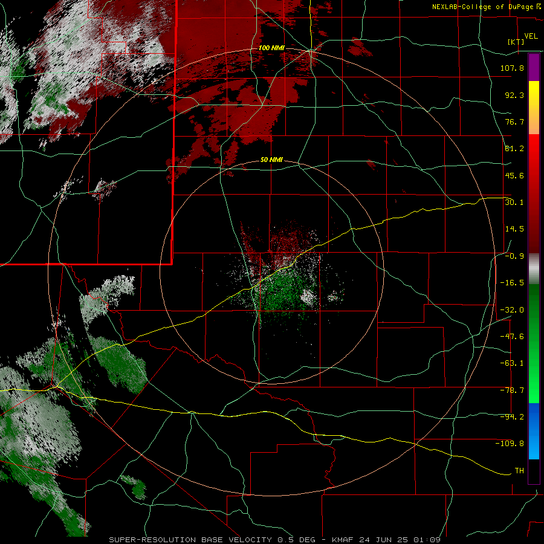
Task: Click the -32.0 velocity value
Action: pos(512,310)
